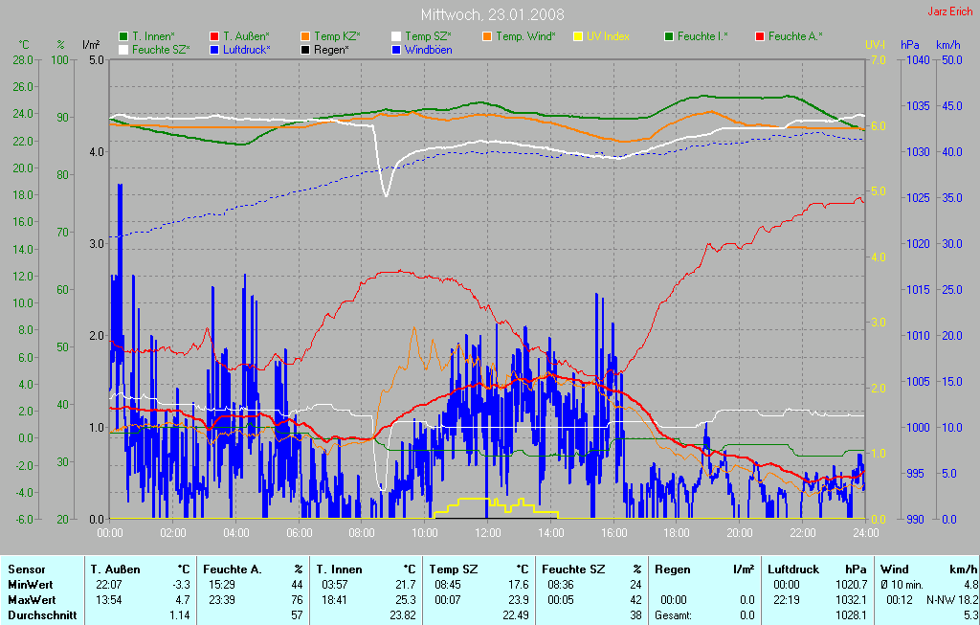Click the 'Luftdruck' column header in the table
This screenshot has width=980, height=625.
click(x=793, y=569)
